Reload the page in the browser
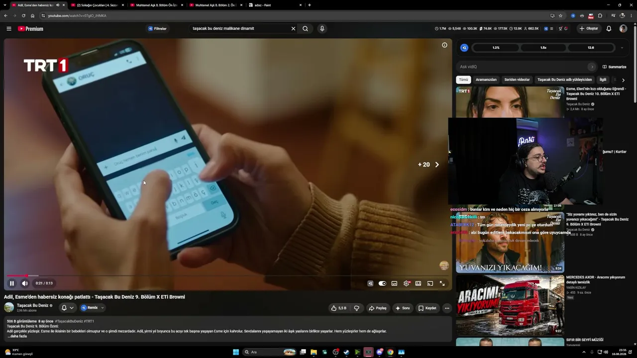This screenshot has height=358, width=637. [x=23, y=15]
